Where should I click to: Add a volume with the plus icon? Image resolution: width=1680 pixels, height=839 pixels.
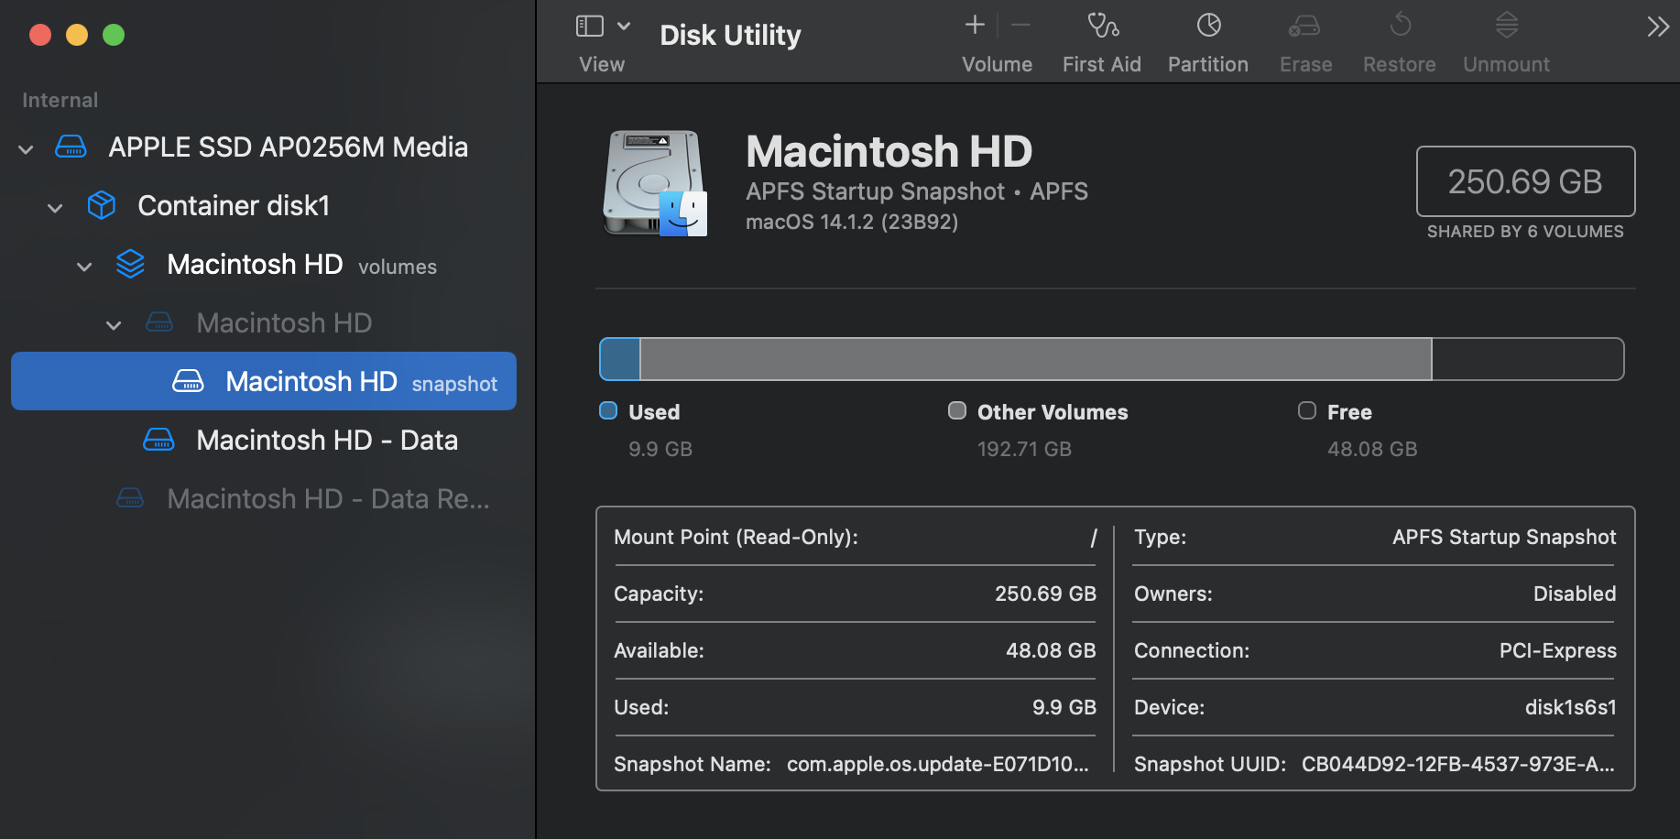pos(975,25)
